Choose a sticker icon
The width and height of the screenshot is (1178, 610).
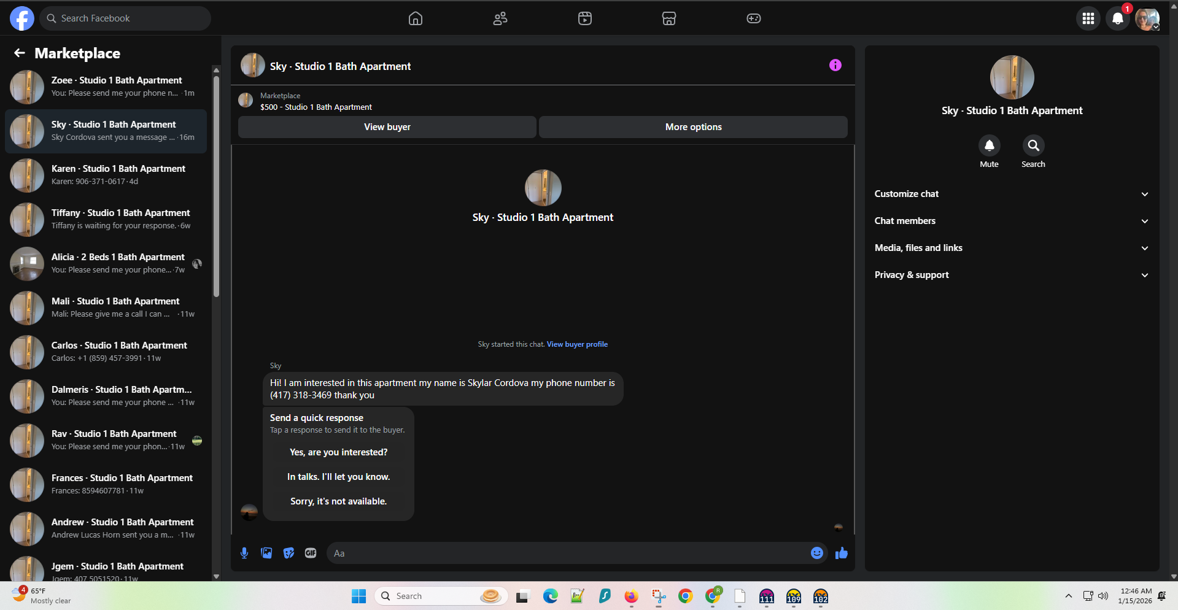click(x=289, y=553)
